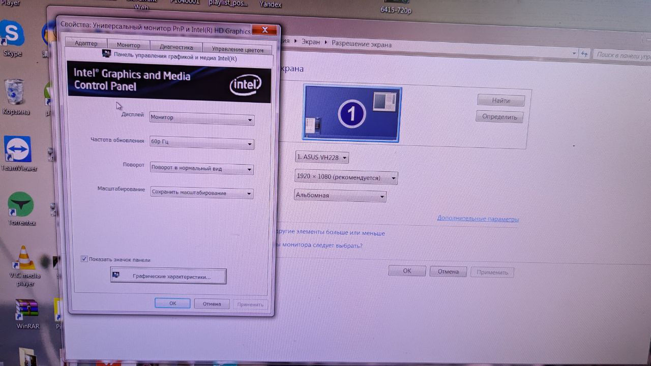
Task: Focus the control panel search field
Action: [622, 55]
